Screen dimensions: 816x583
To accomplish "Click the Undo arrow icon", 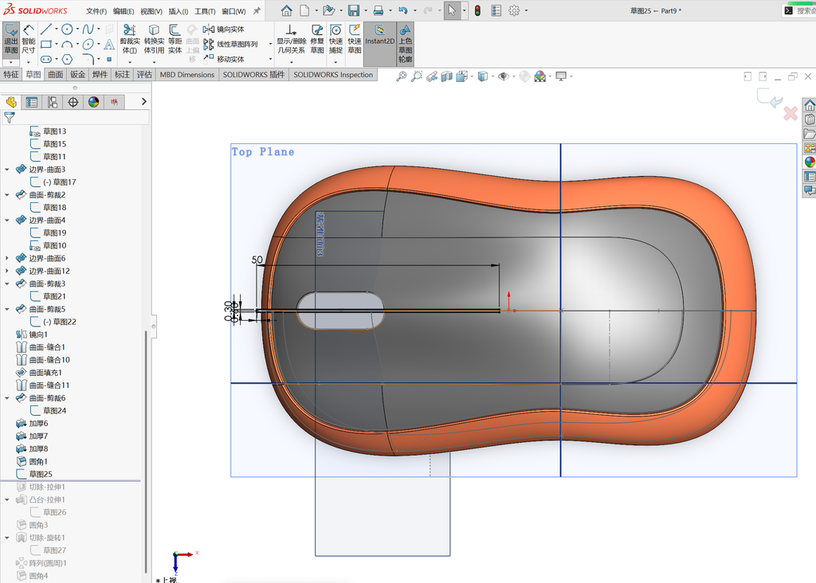I will (x=402, y=10).
